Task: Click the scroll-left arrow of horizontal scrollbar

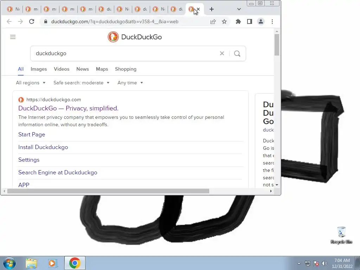Action: (x=4, y=191)
